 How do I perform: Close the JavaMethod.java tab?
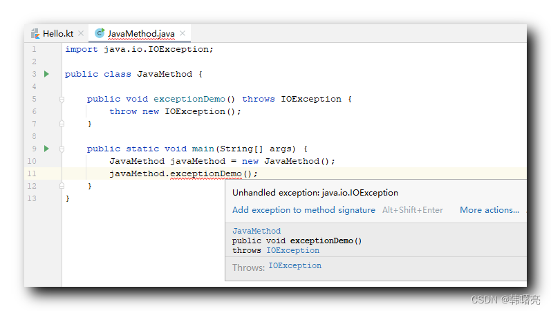tap(183, 33)
